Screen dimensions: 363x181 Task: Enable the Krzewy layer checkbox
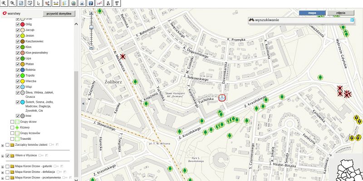(x=12, y=128)
